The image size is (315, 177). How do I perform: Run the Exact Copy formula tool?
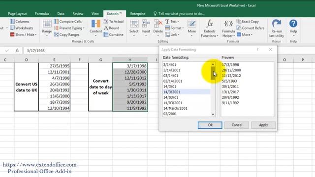pos(248,21)
